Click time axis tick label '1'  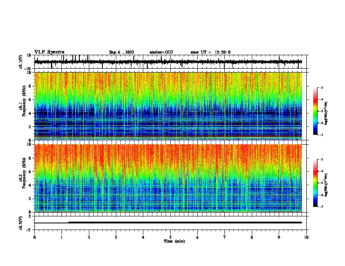[x=61, y=237]
